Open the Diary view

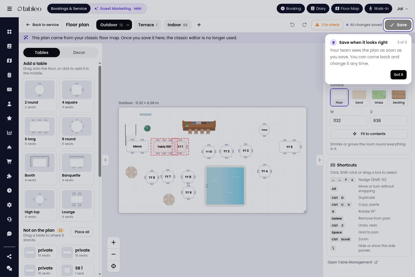(318, 9)
